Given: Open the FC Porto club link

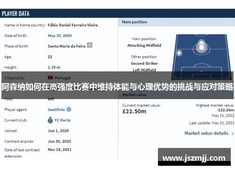Looking at the screenshot, I should (63, 120).
